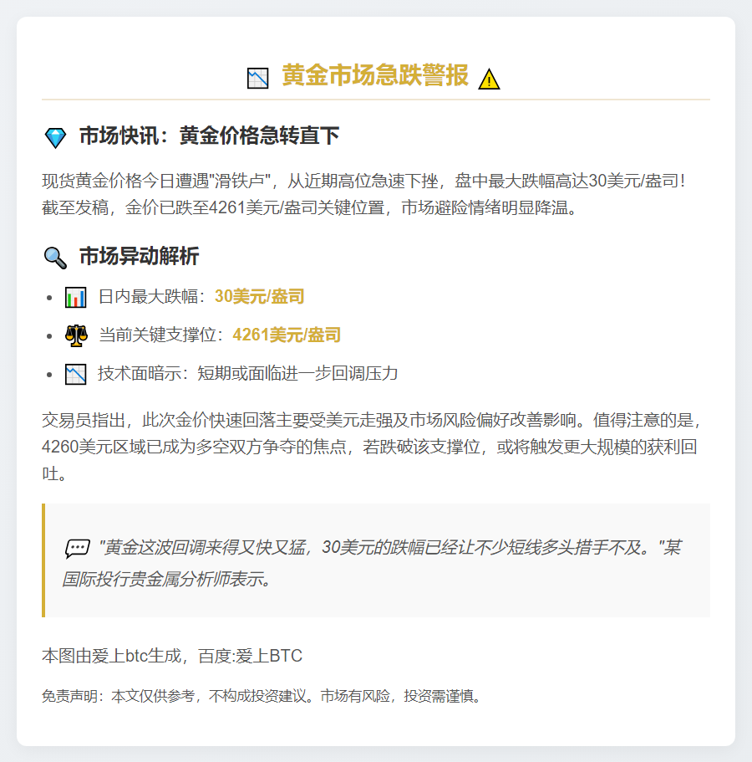The image size is (752, 762).
Task: Click the 市场快讯 heading
Action: pyautogui.click(x=209, y=136)
